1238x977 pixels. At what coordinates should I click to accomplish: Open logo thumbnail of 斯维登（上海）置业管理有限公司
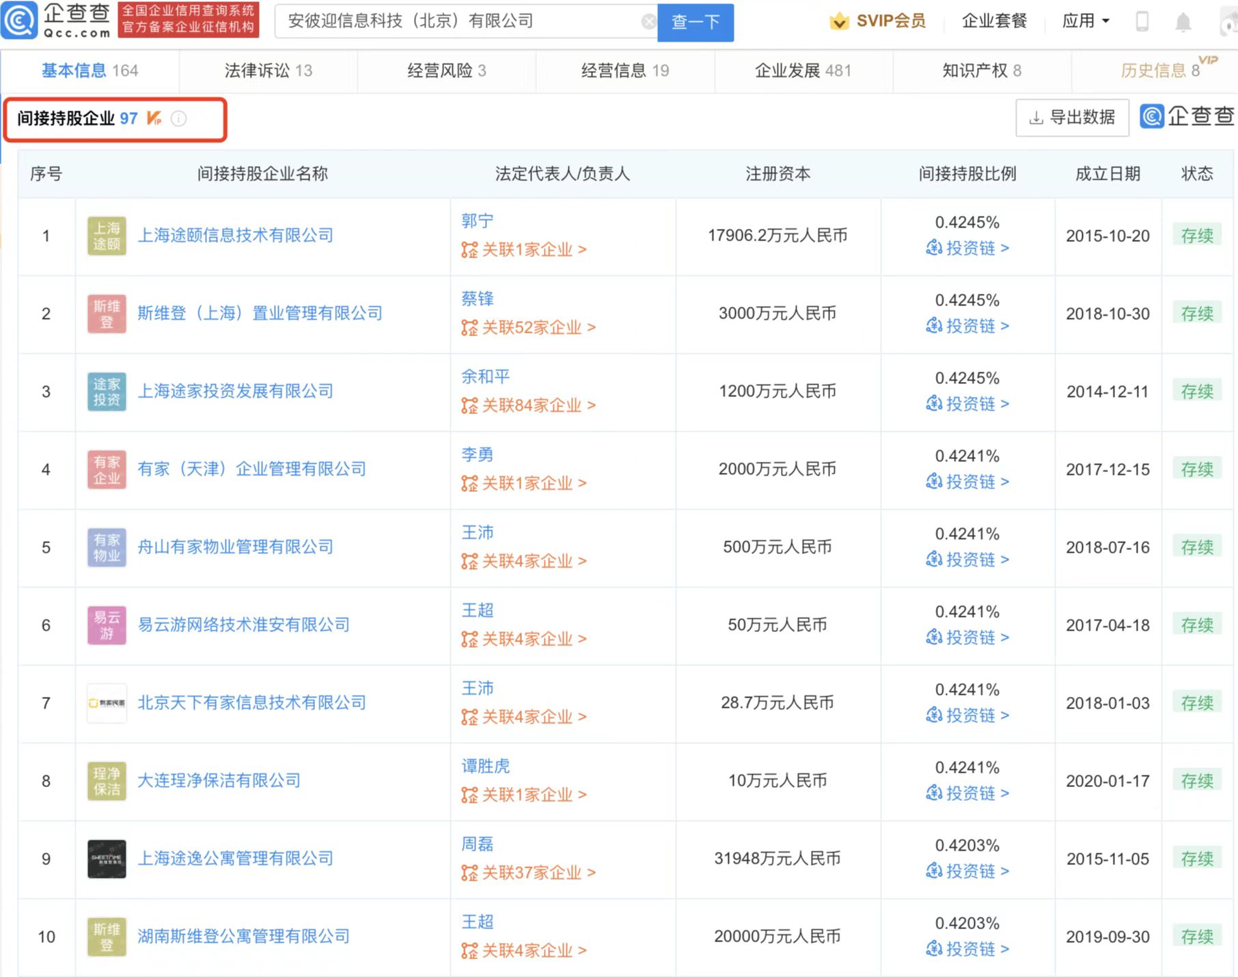pos(107,314)
